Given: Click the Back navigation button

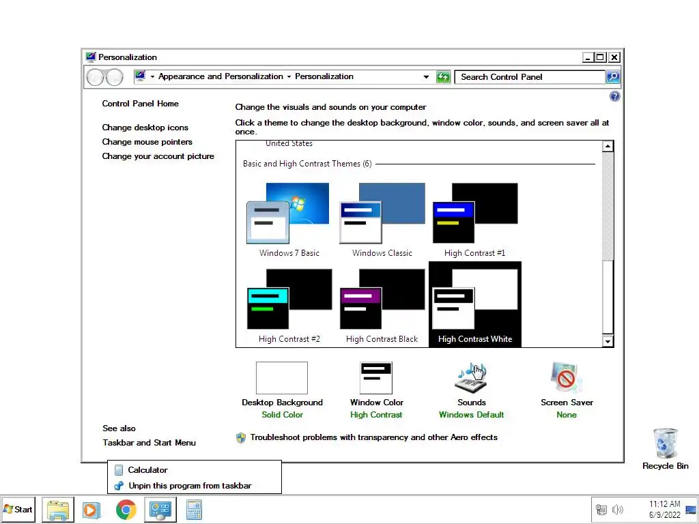Looking at the screenshot, I should pyautogui.click(x=95, y=77).
